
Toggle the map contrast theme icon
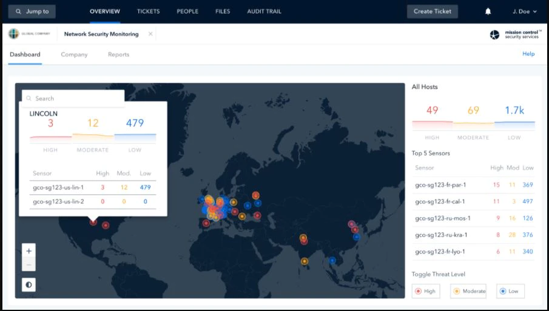coord(29,285)
